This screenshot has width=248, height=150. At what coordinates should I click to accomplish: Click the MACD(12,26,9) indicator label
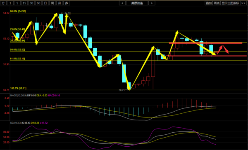tap(18, 96)
